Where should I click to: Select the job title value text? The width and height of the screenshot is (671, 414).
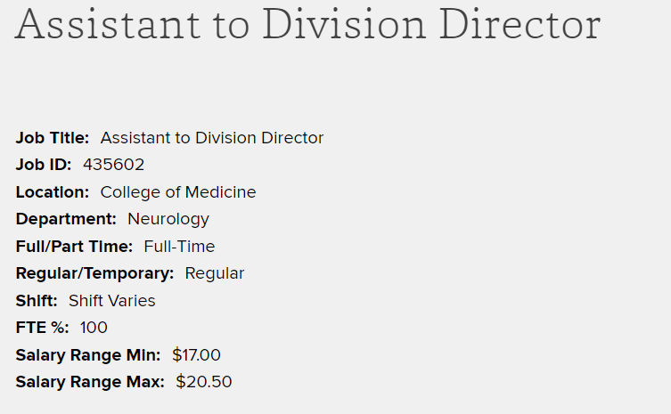point(212,138)
